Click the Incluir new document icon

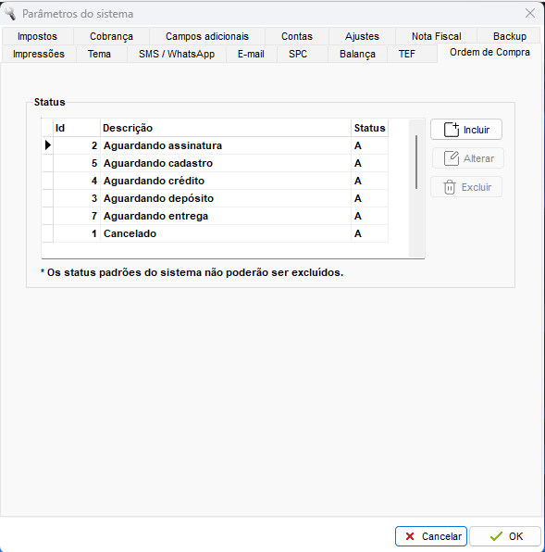pos(452,129)
